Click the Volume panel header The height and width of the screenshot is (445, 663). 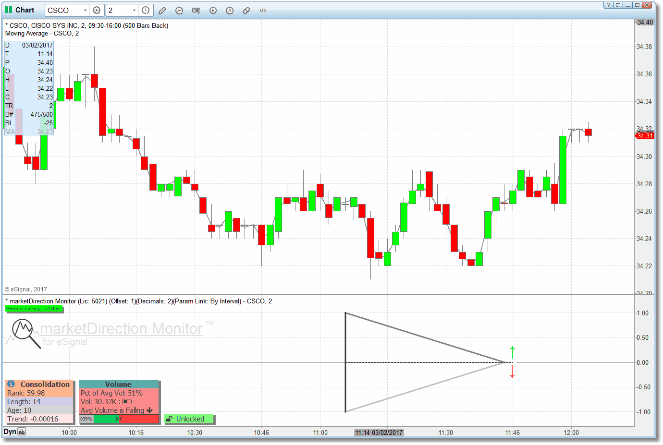pyautogui.click(x=118, y=384)
